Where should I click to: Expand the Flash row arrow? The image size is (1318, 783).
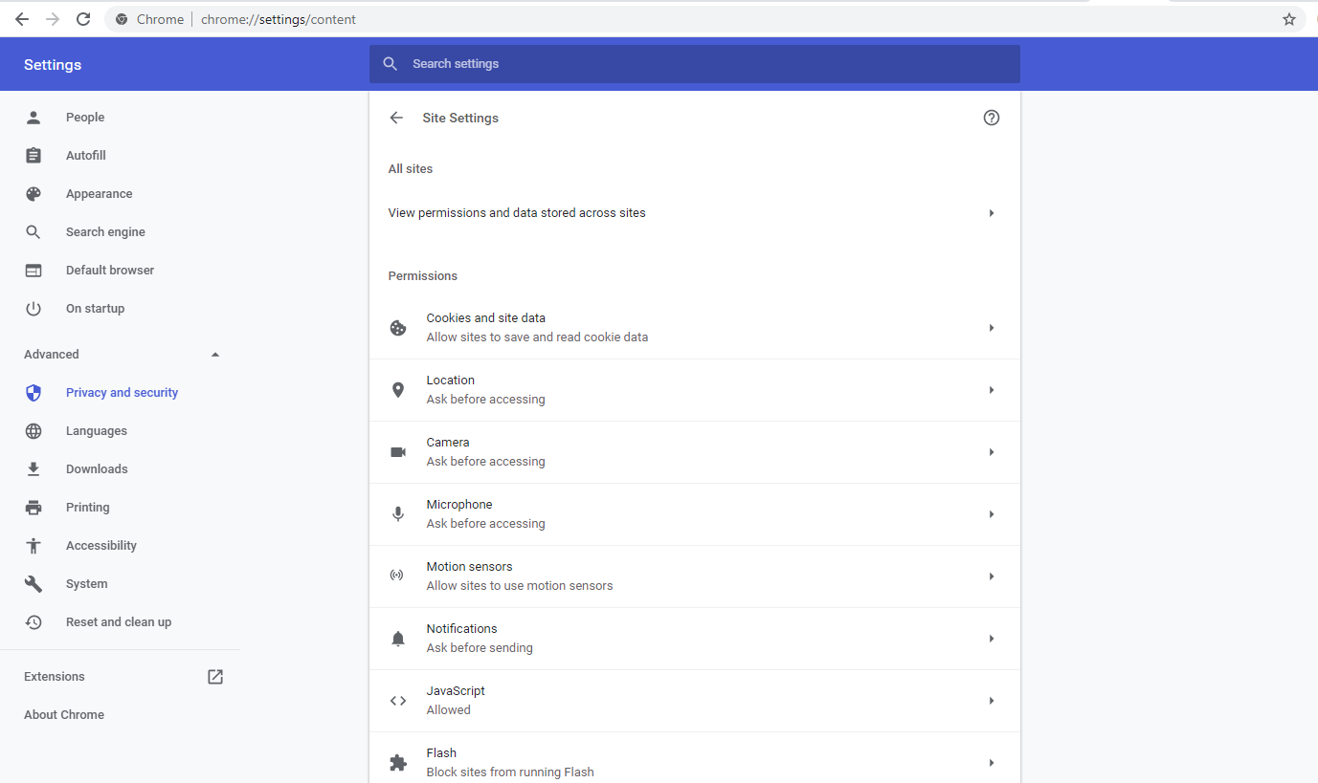point(992,763)
